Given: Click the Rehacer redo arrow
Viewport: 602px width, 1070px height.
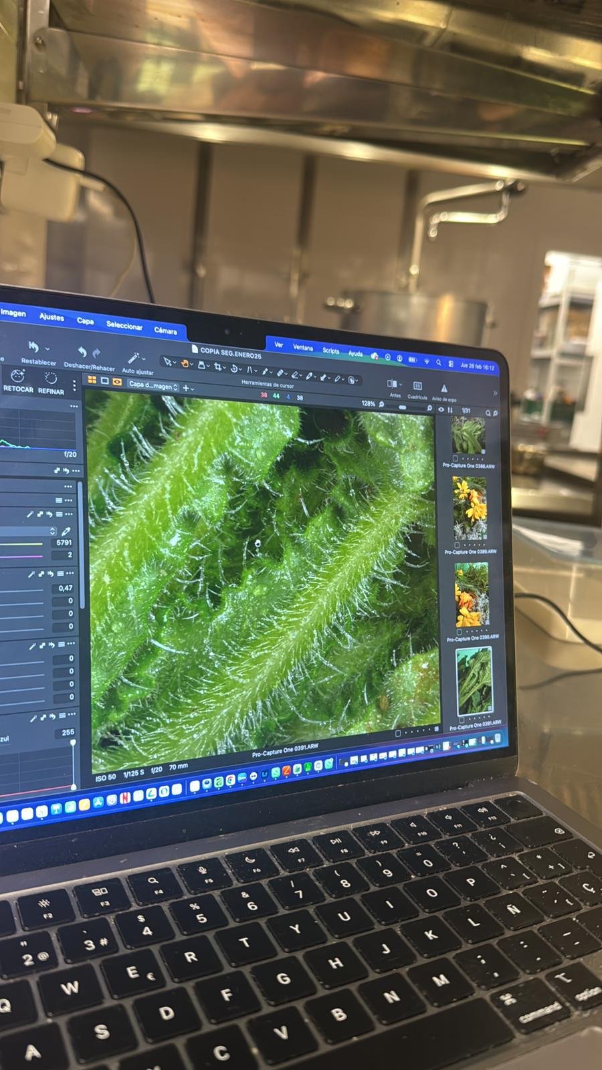Looking at the screenshot, I should [x=96, y=352].
